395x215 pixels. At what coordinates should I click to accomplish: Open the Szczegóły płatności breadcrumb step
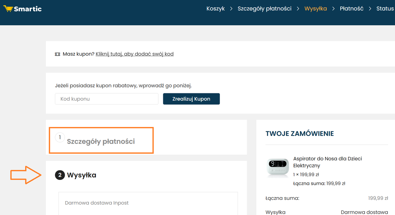point(264,9)
